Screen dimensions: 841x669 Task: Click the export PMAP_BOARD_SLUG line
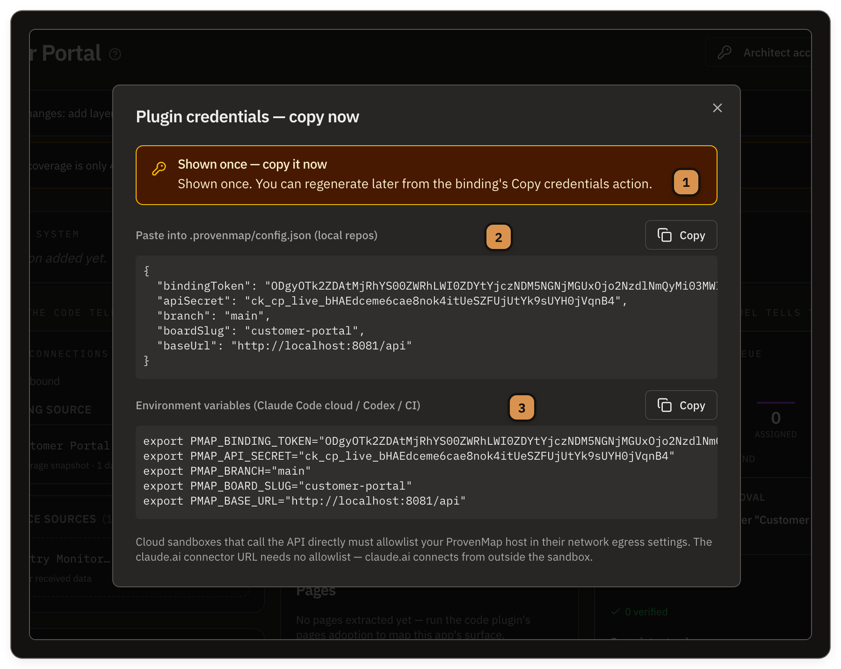[278, 486]
